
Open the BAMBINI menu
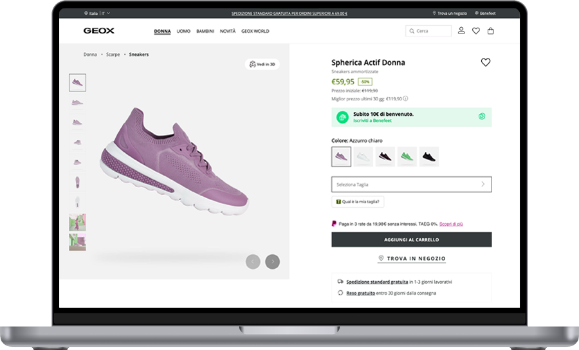coord(205,31)
